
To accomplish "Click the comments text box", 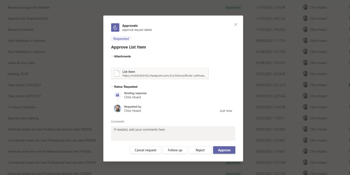I will click(x=173, y=133).
